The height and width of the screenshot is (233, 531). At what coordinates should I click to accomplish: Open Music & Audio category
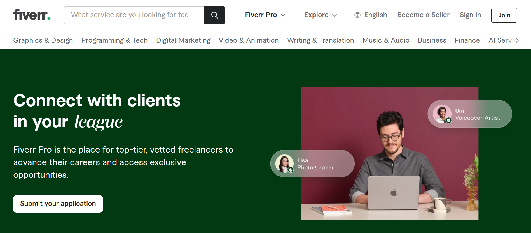click(x=386, y=40)
